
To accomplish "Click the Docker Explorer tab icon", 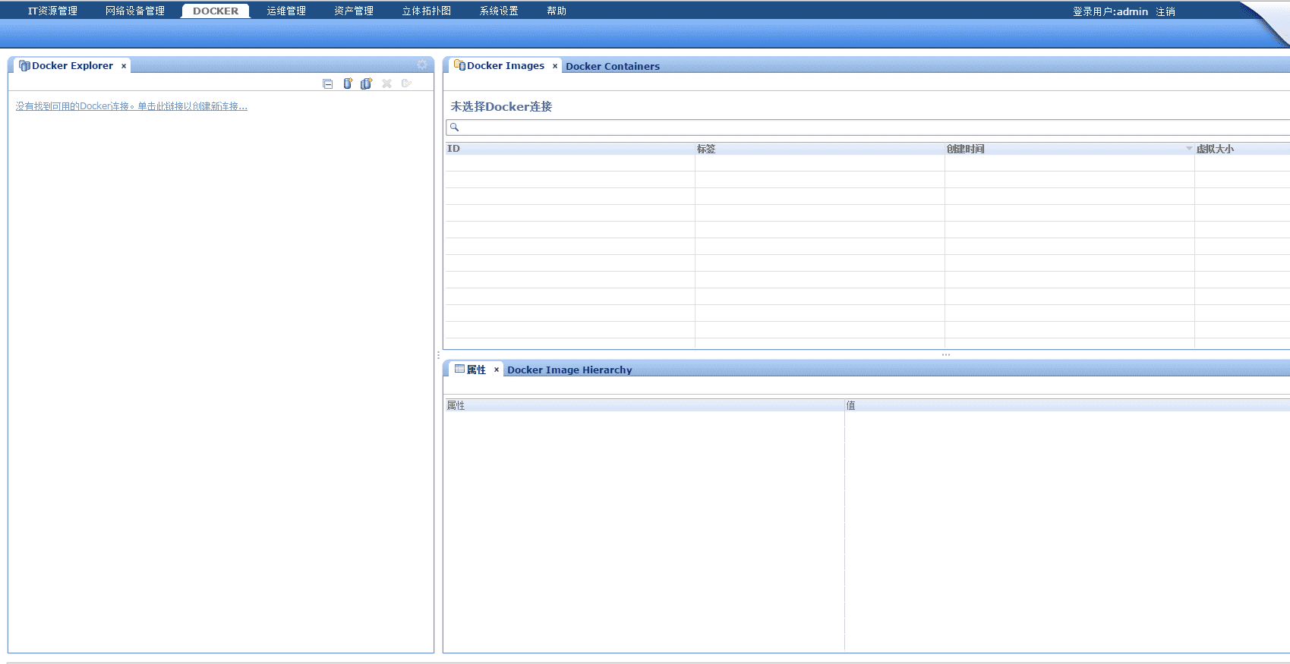I will click(x=24, y=66).
